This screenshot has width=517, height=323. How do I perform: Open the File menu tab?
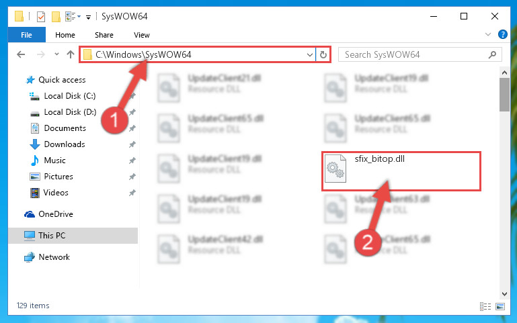click(x=27, y=35)
